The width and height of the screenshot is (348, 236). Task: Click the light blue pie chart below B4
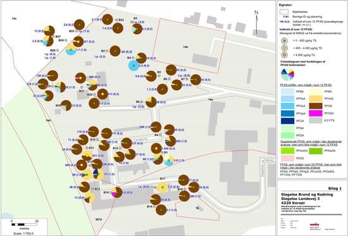pos(134,66)
